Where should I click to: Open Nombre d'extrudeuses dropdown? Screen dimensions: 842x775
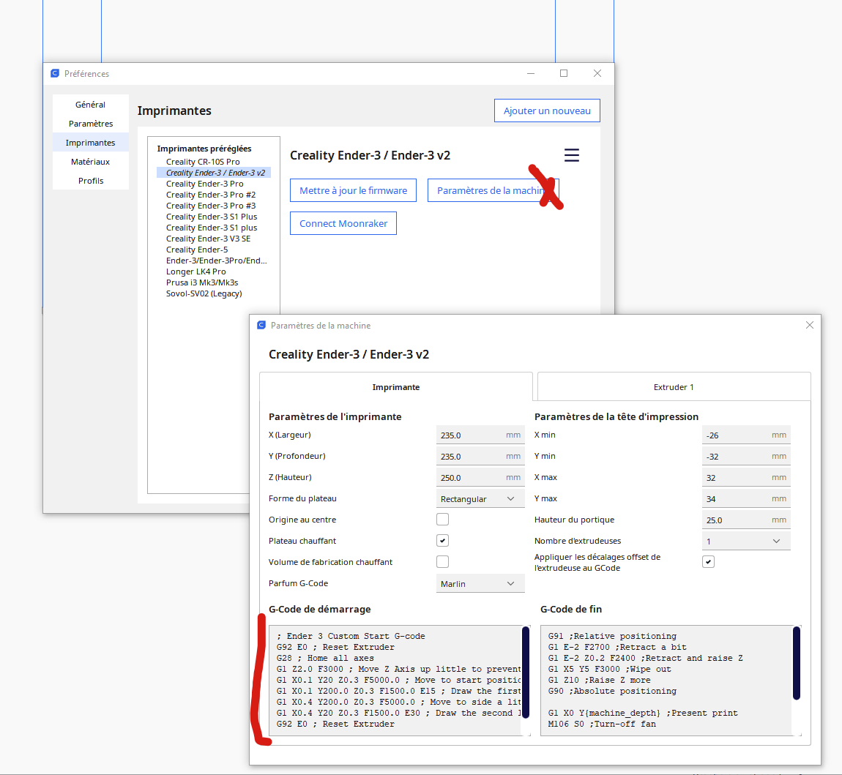746,541
